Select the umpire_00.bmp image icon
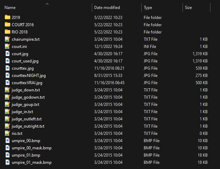 click(x=8, y=141)
